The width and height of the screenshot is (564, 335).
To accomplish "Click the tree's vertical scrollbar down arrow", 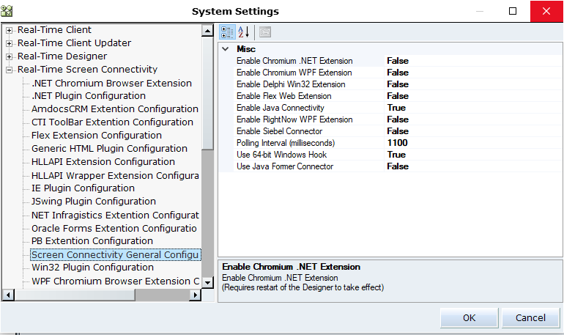I will [207, 282].
